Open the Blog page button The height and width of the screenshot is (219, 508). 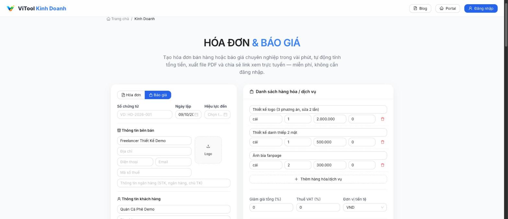point(420,8)
